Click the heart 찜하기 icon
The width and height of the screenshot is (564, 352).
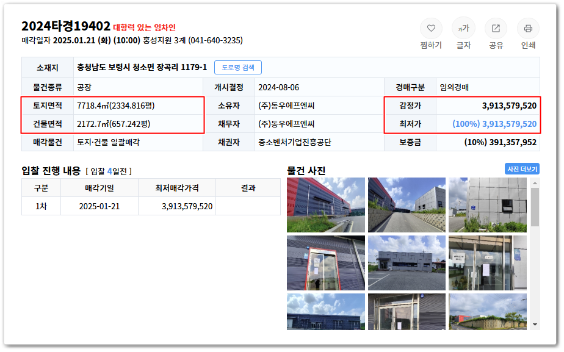(x=431, y=29)
